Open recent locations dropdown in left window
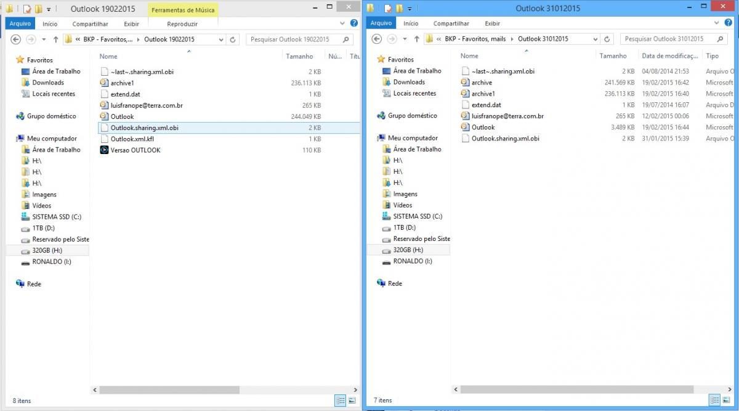The height and width of the screenshot is (411, 739). (43, 39)
